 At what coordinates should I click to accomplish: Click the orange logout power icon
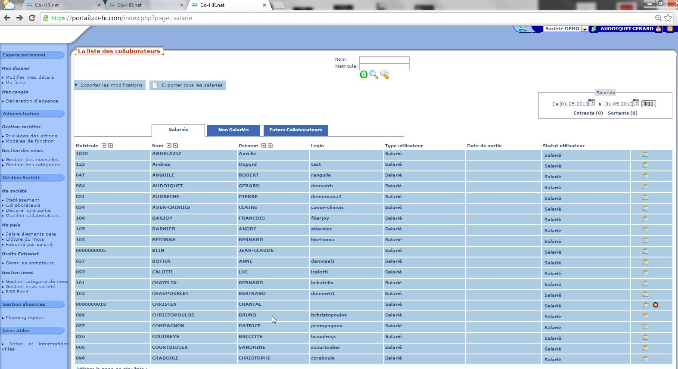[x=670, y=29]
